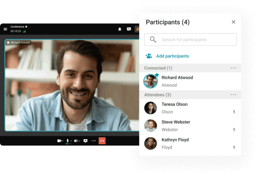This screenshot has height=177, width=260.
Task: Expand speaker options arrow
Action: coord(79,141)
